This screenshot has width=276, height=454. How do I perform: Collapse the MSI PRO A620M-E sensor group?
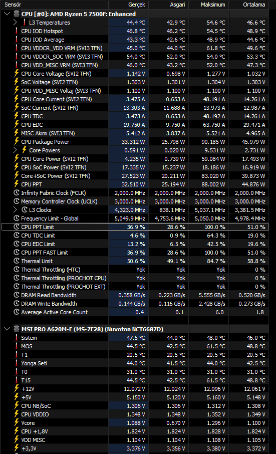point(7,329)
